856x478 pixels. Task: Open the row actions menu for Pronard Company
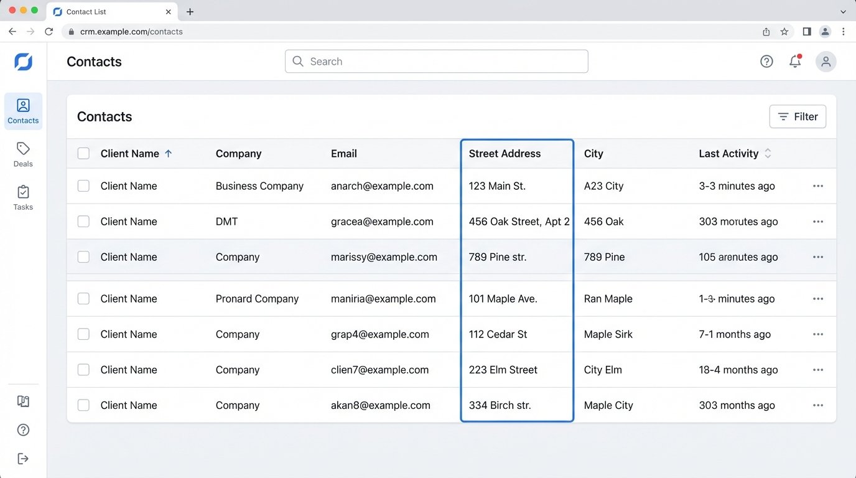pyautogui.click(x=818, y=298)
